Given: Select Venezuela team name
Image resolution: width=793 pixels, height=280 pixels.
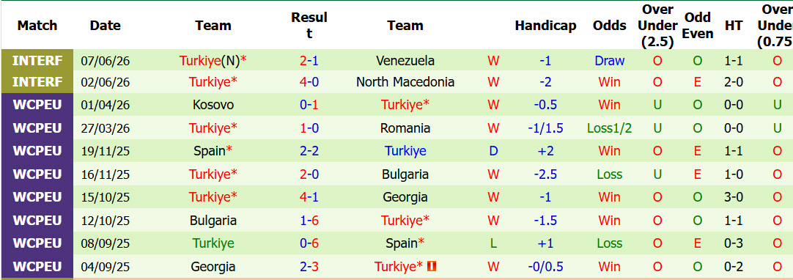Looking at the screenshot, I should [x=405, y=61].
